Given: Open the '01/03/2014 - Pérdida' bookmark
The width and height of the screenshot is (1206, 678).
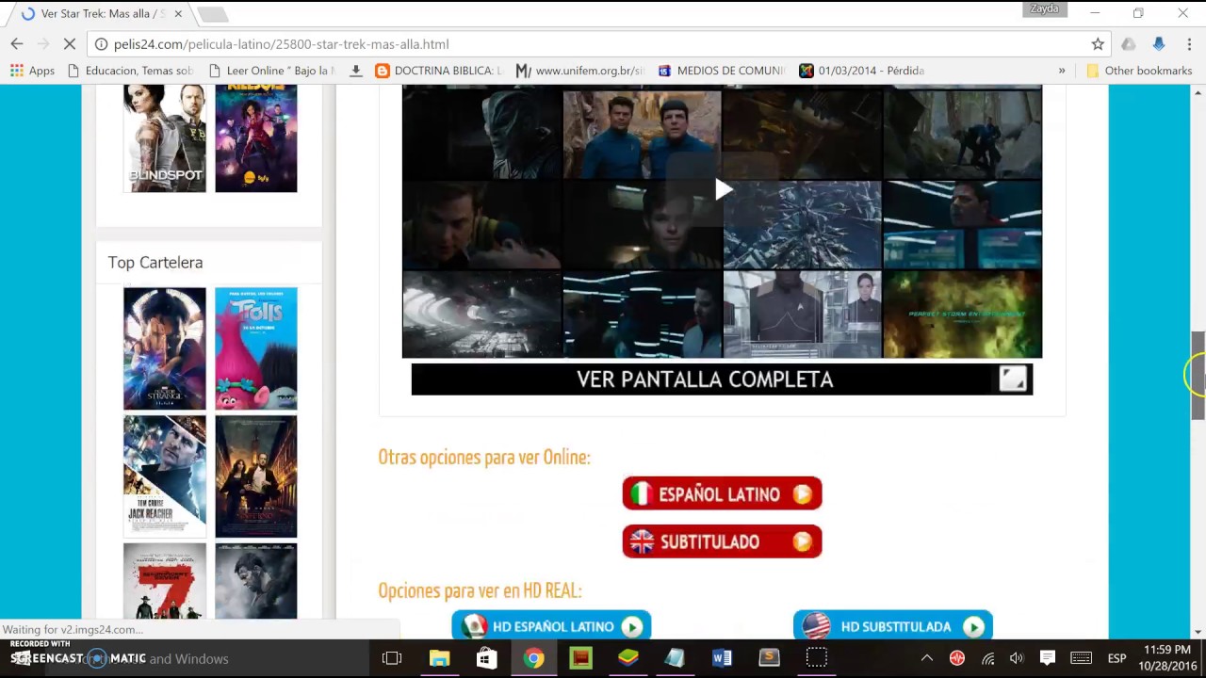Looking at the screenshot, I should tap(862, 71).
